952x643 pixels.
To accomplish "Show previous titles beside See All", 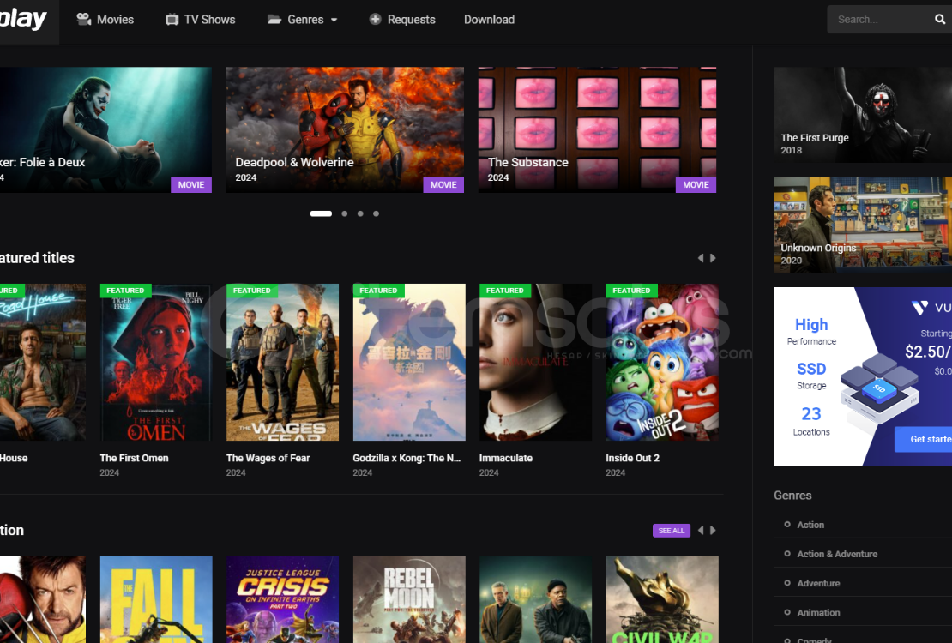I will tap(701, 530).
